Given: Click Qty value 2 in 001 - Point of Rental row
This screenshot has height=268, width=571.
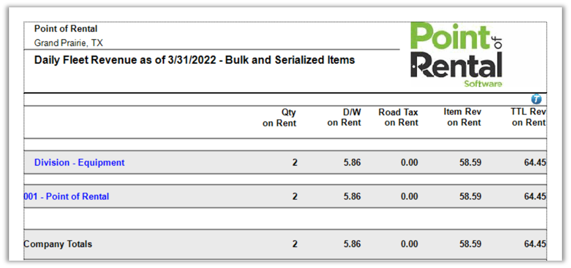Looking at the screenshot, I should [x=295, y=197].
